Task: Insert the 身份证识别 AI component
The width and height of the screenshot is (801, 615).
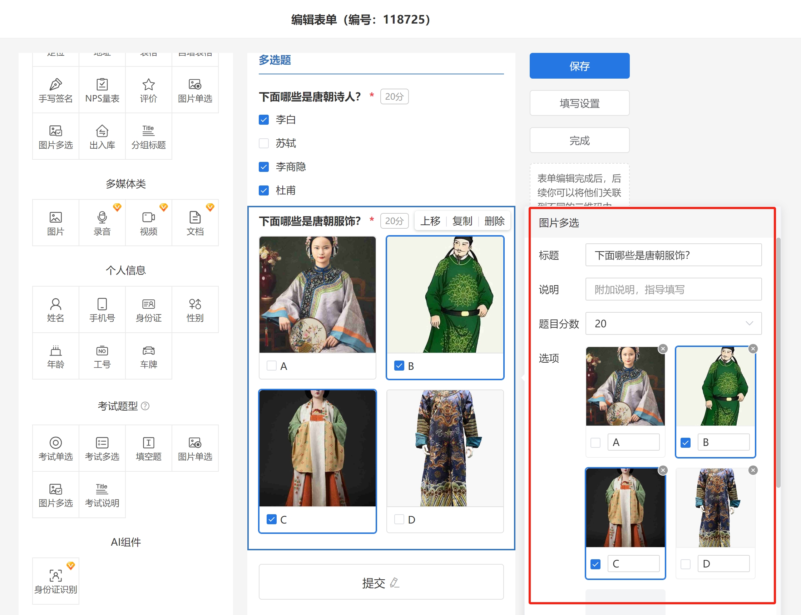Action: point(56,581)
